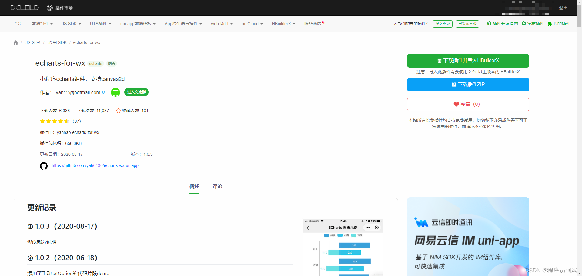Click the author yan***@hotmail.com
This screenshot has width=582, height=276.
(78, 93)
